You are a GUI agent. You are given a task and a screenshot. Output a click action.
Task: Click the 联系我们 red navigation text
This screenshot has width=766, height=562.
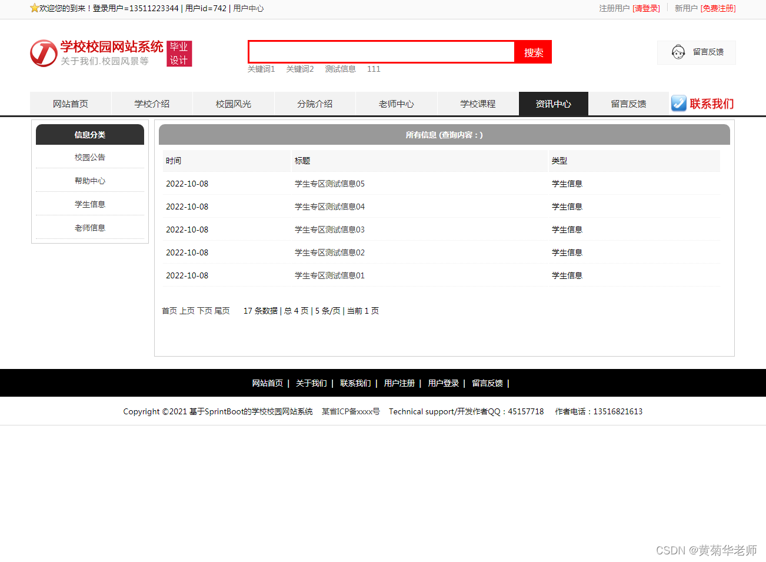(712, 104)
